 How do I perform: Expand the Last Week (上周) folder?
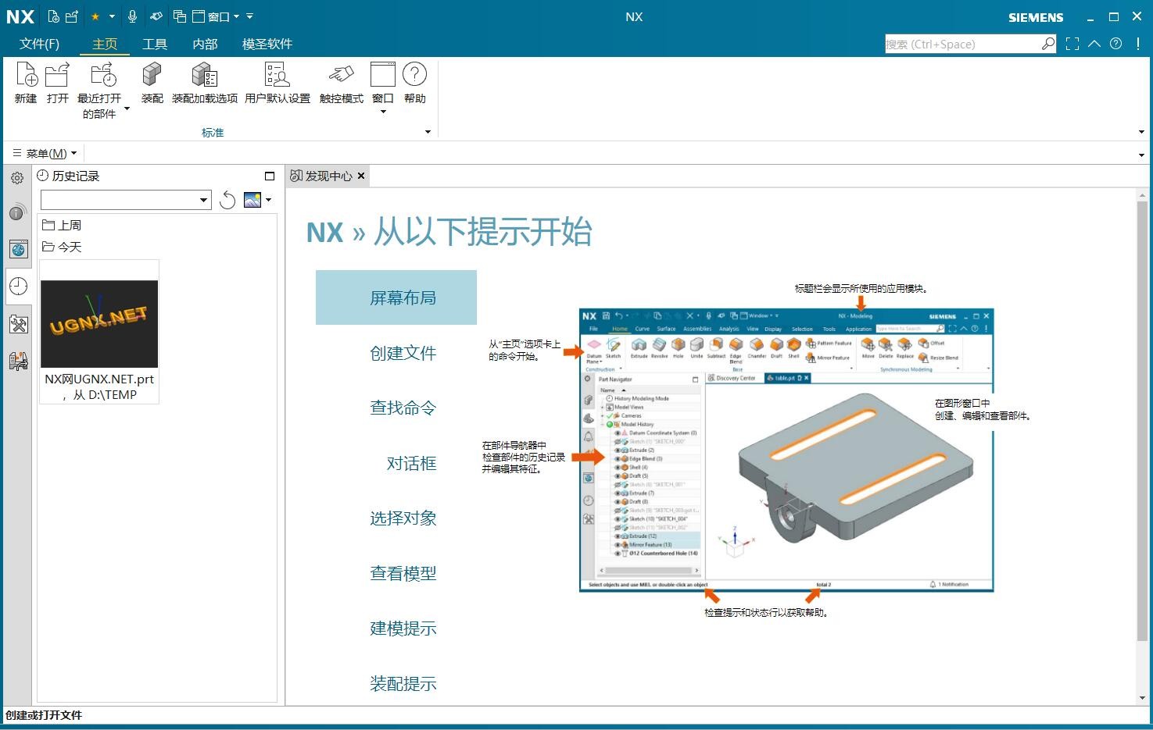pyautogui.click(x=62, y=225)
